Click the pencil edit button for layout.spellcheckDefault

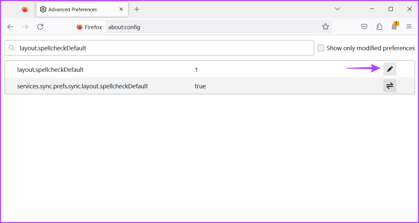[x=390, y=69]
